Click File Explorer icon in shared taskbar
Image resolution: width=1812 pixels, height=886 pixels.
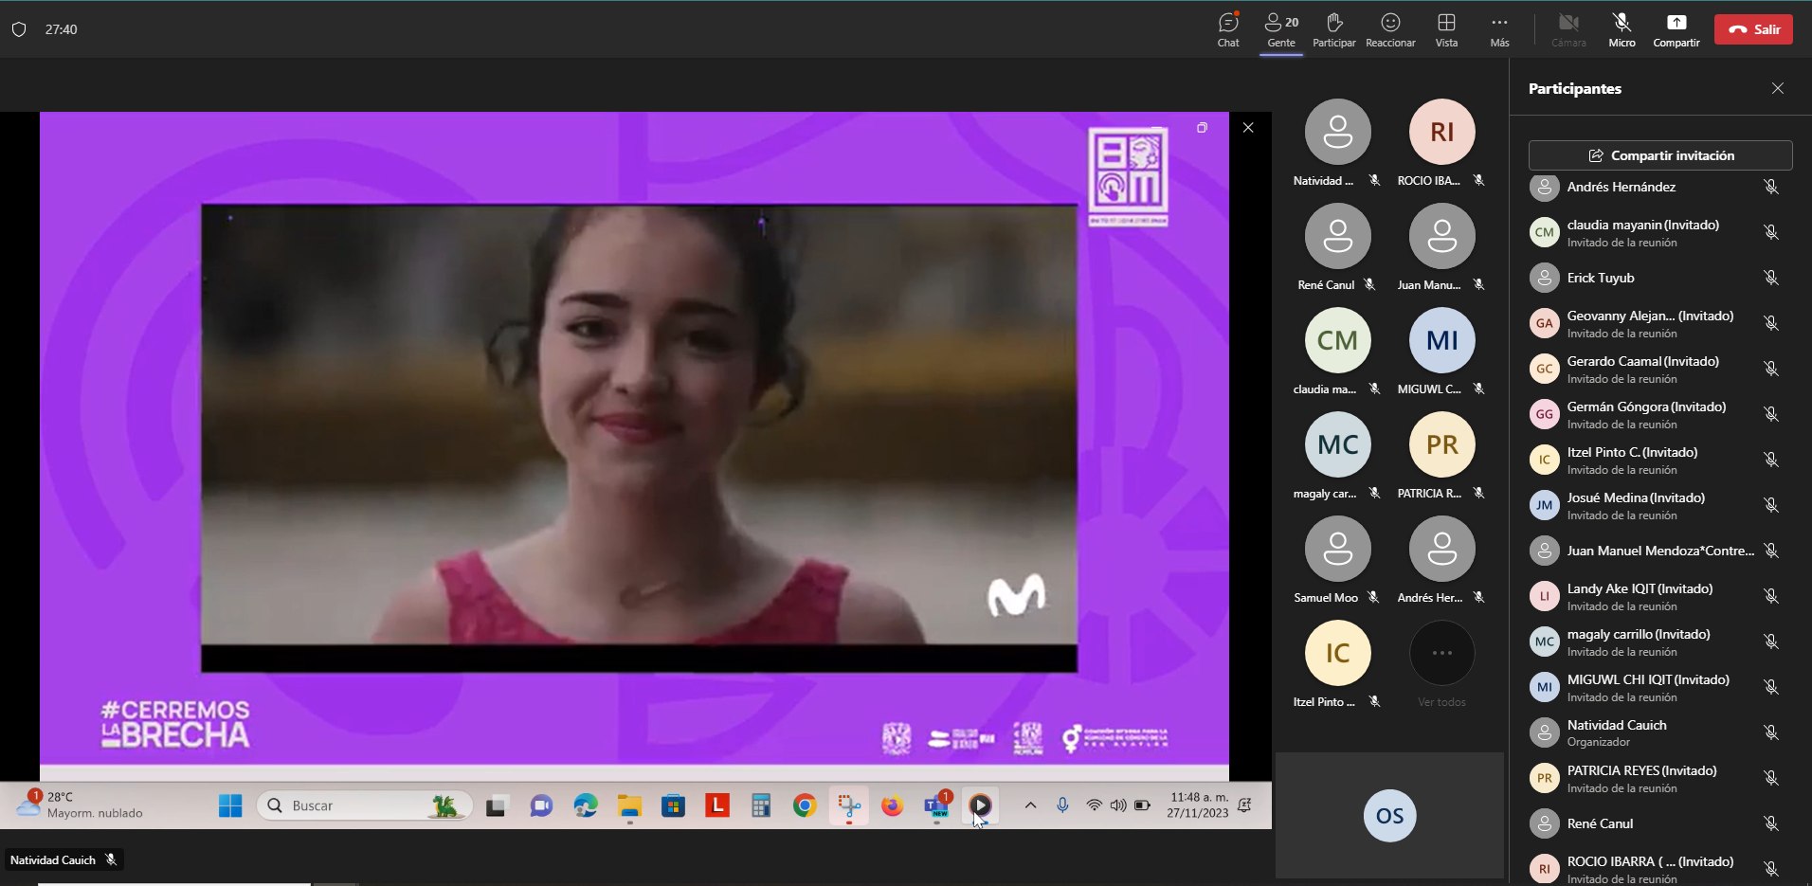tap(629, 805)
